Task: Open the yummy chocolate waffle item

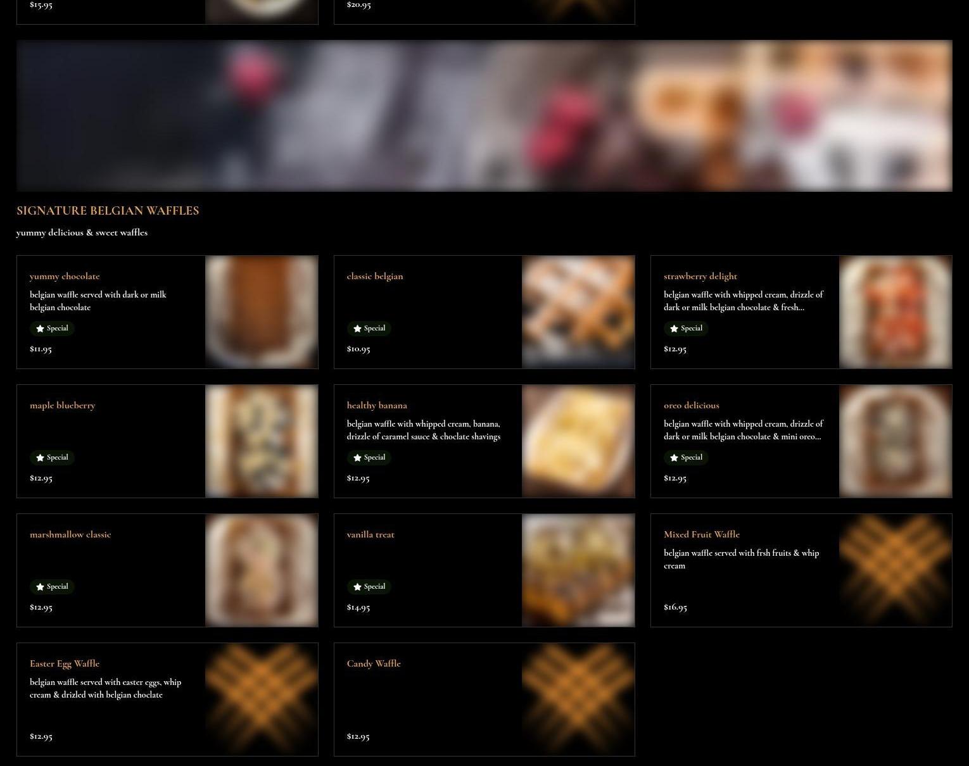Action: (65, 276)
